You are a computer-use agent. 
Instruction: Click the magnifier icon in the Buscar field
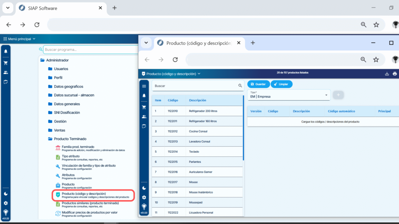point(240,86)
